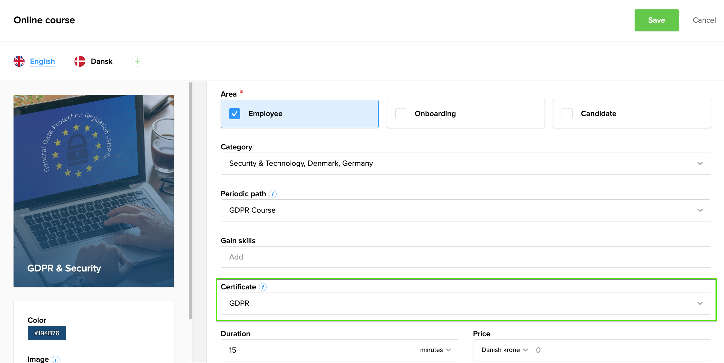Click the add language plus icon
Viewport: 724px width, 363px height.
[x=137, y=61]
